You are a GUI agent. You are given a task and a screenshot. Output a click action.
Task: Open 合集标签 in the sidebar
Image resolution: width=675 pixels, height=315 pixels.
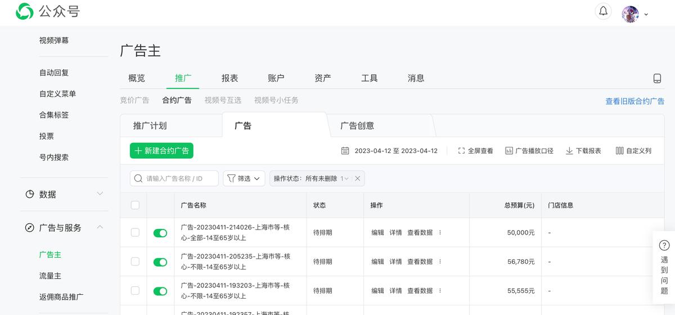click(x=55, y=115)
